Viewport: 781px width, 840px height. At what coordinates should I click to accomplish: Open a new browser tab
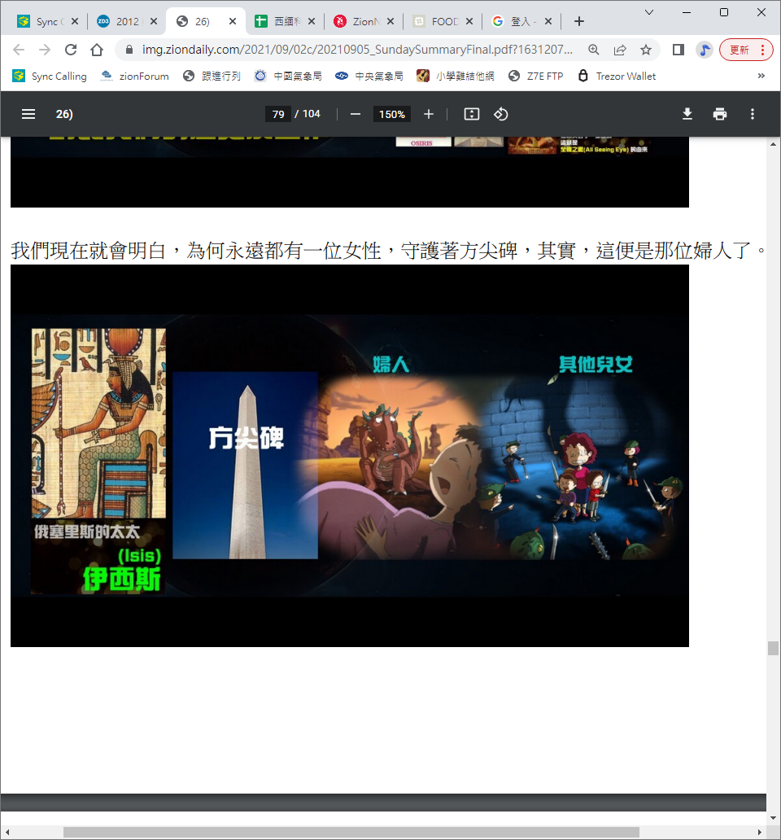point(578,21)
